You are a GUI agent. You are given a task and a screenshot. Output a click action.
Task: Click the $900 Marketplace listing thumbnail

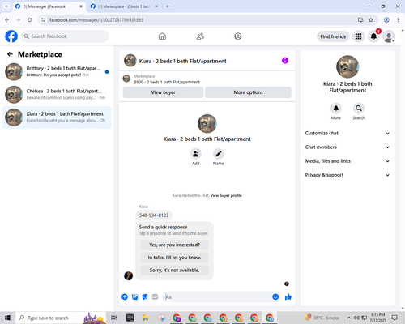(x=126, y=79)
